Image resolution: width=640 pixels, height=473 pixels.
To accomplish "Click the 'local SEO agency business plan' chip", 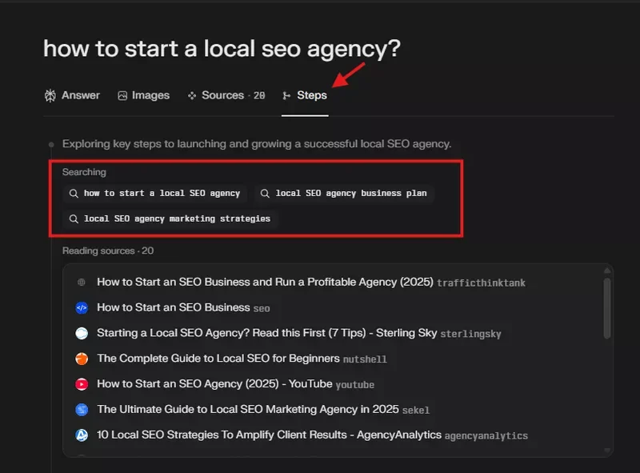I will (344, 194).
